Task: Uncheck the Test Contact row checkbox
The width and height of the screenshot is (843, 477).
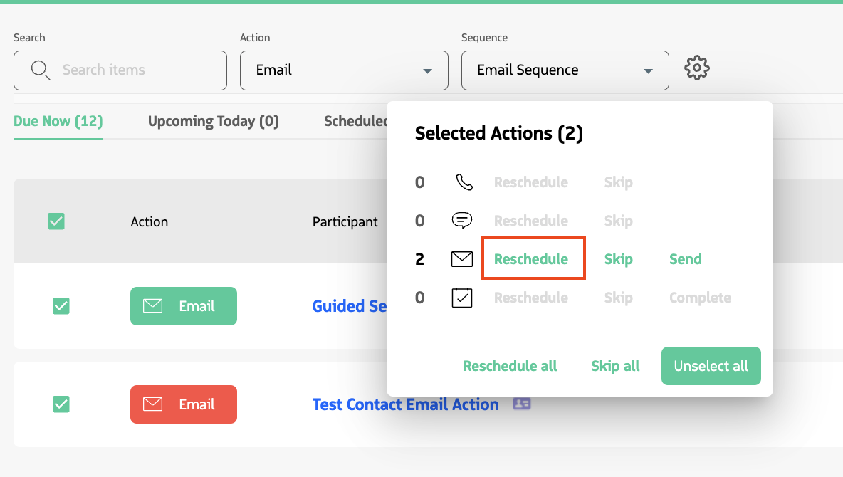Action: click(61, 404)
